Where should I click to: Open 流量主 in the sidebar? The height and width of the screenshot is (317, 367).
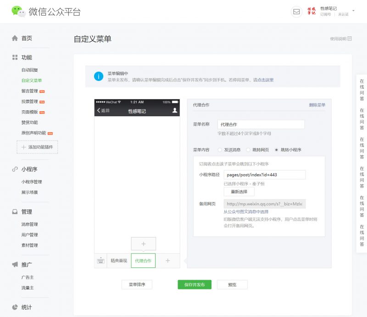28,288
